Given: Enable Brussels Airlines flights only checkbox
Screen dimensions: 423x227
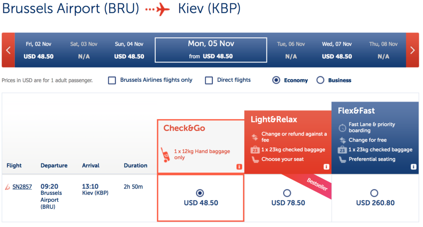Looking at the screenshot, I should (112, 80).
